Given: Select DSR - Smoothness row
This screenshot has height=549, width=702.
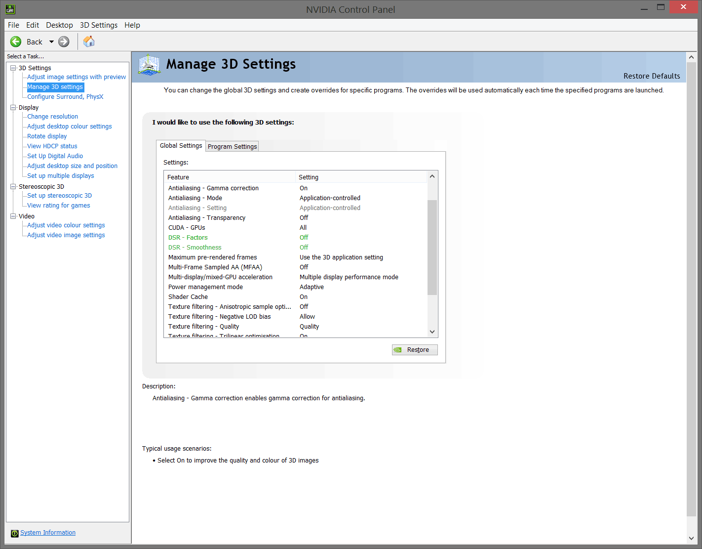Looking at the screenshot, I should (295, 248).
